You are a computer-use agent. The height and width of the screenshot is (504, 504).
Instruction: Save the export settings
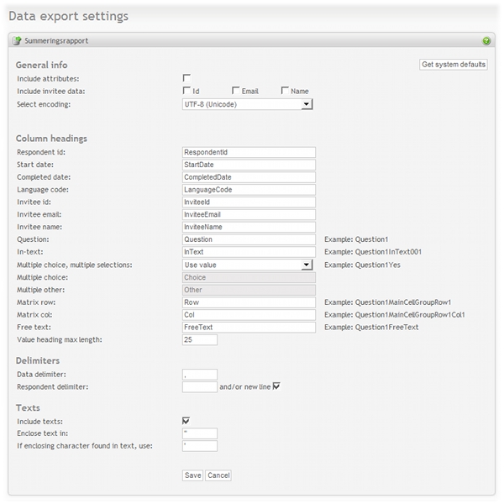(192, 475)
